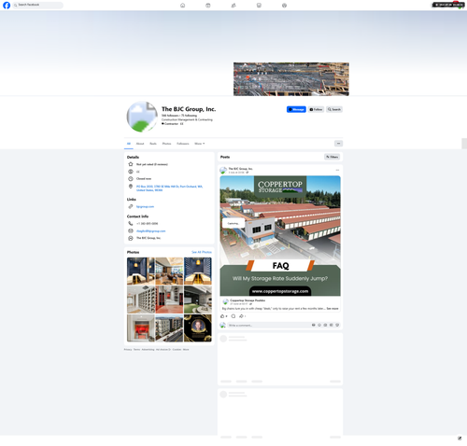This screenshot has height=446, width=467.
Task: Add a sticker to the comment
Action: tap(337, 325)
